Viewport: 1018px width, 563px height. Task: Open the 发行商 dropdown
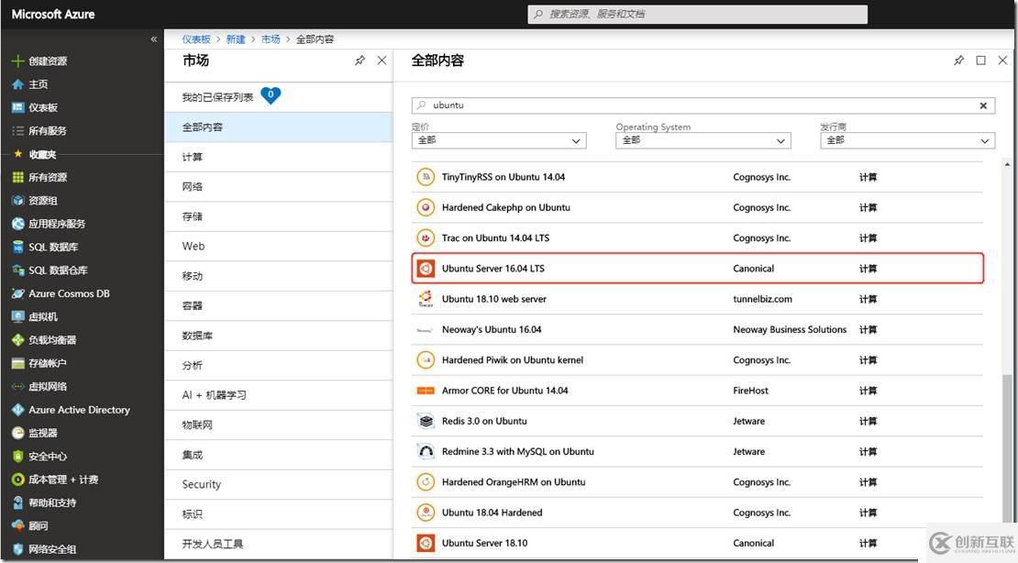(907, 140)
